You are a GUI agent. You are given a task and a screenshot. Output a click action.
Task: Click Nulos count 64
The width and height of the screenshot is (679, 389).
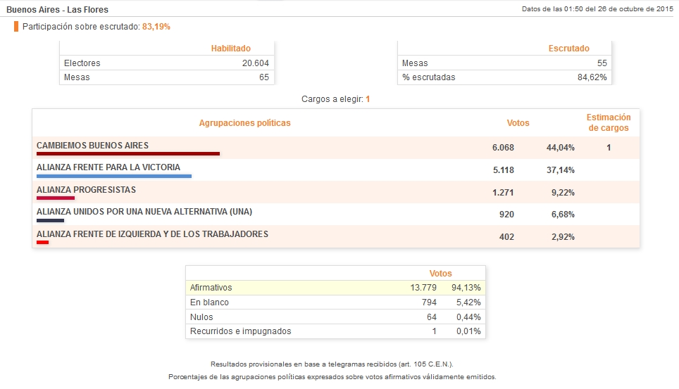[432, 317]
